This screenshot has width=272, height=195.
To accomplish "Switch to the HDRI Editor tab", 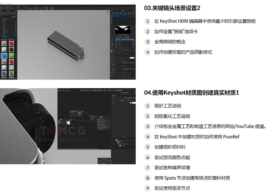I will click(125, 35).
